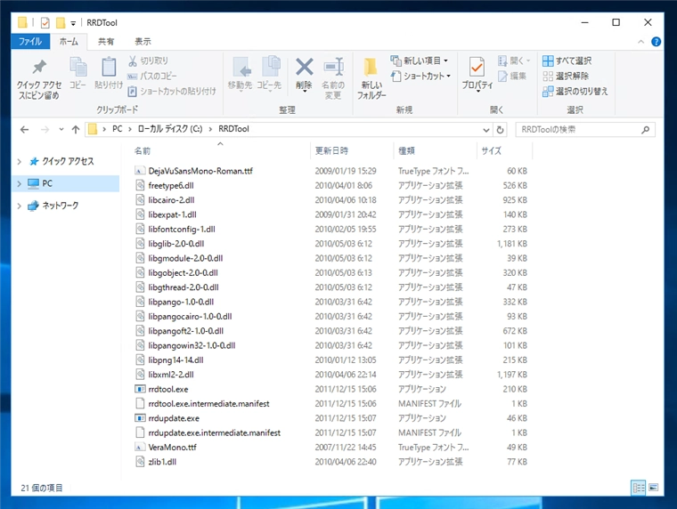Screen dimensions: 677x509
Task: Click New folder icon in title bar toolbar
Action: point(61,22)
